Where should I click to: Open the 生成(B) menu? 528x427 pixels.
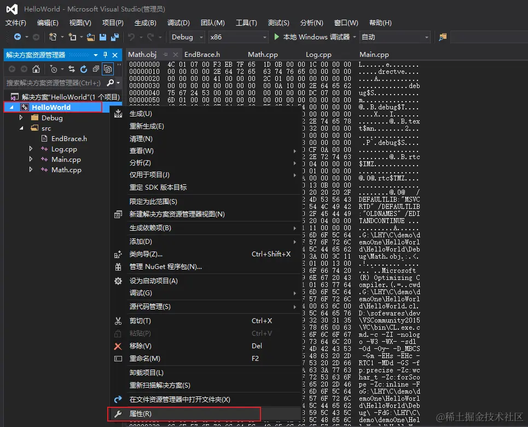pos(145,23)
